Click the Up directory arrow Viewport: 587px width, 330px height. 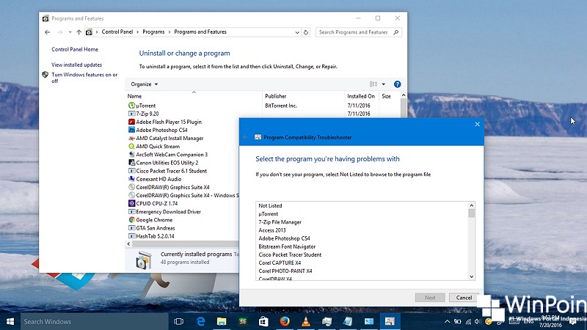point(79,32)
